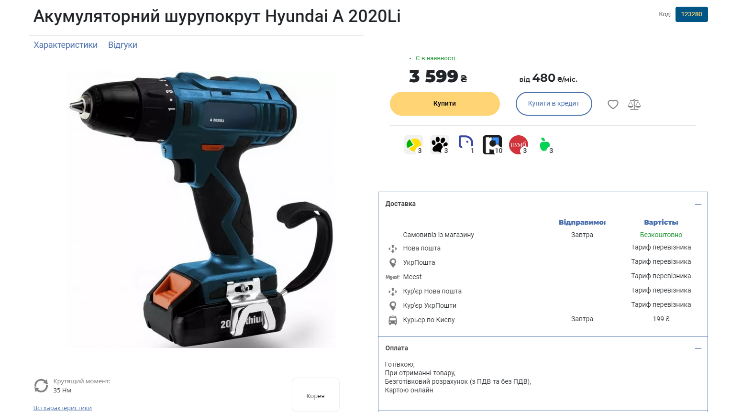The height and width of the screenshot is (412, 731).
Task: Add drill to wishlist heart icon
Action: (613, 104)
